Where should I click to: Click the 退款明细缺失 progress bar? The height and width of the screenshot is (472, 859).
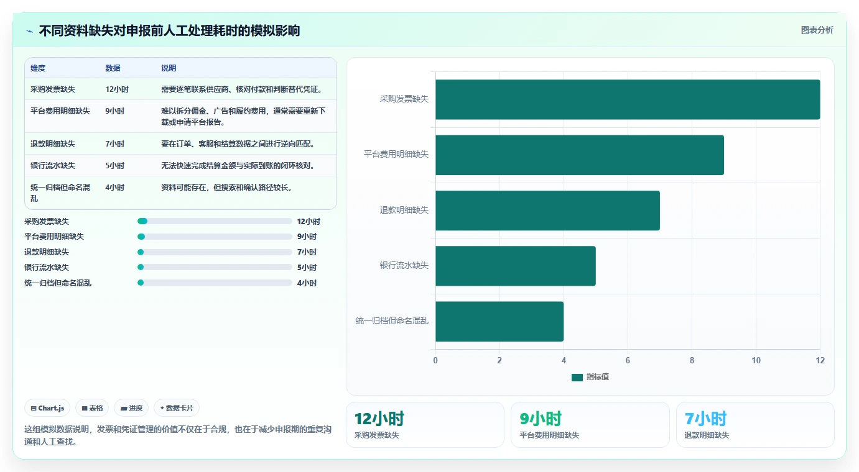tap(215, 252)
